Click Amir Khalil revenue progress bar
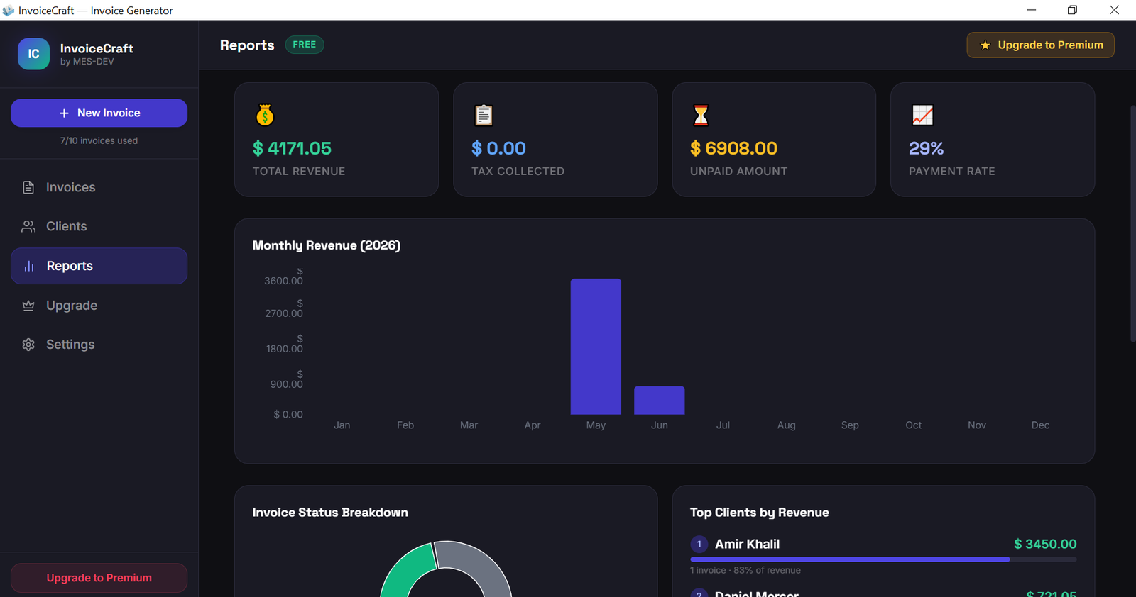 883,559
